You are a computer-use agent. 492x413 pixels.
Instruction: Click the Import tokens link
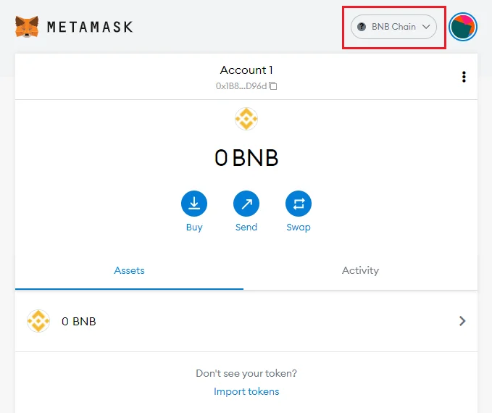[246, 391]
